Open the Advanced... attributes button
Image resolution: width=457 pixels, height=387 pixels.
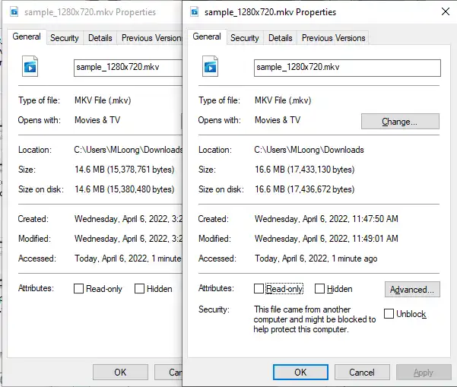(x=412, y=290)
